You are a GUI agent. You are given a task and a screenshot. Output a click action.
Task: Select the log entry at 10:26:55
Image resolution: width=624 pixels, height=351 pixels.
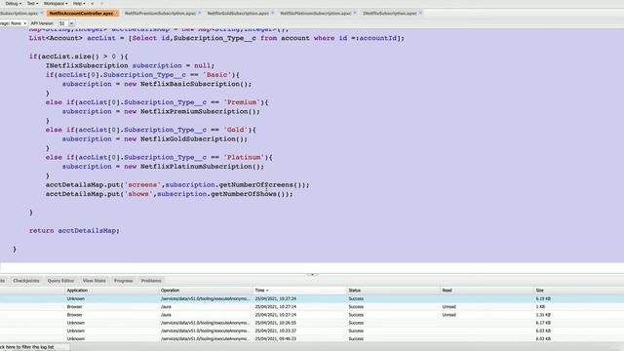(312, 323)
